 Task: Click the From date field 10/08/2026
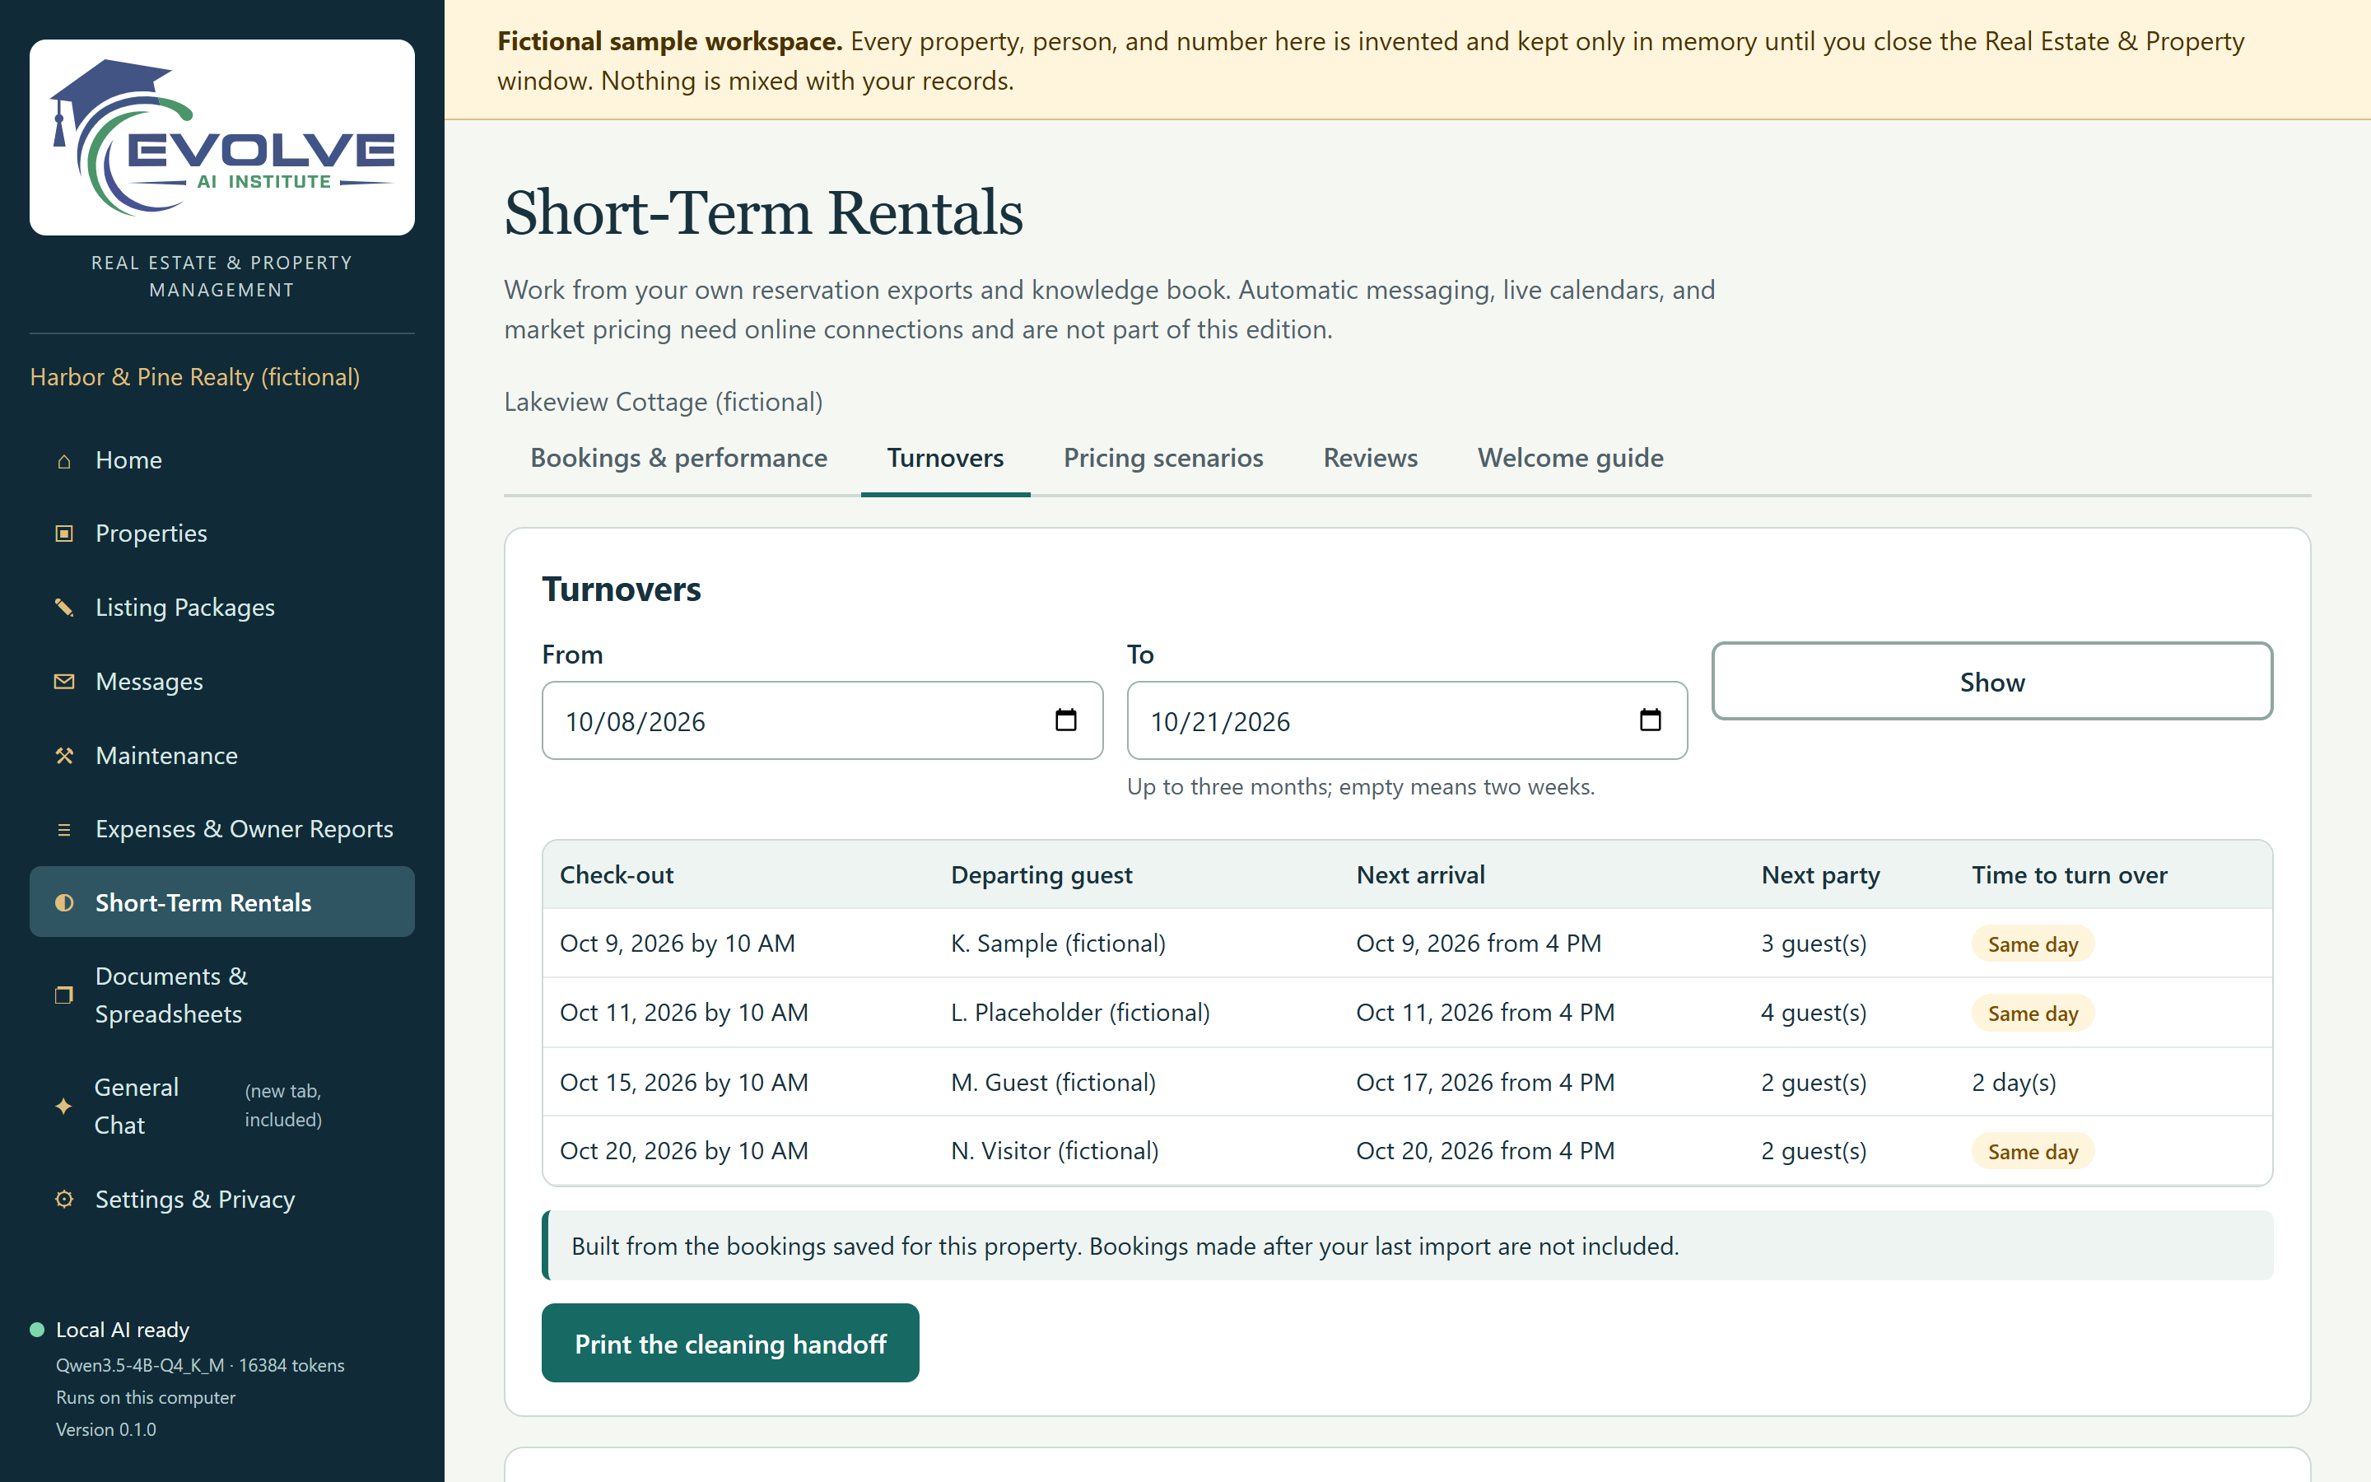coord(822,720)
